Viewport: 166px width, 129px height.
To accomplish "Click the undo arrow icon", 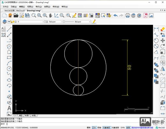I will [x=115, y=15].
